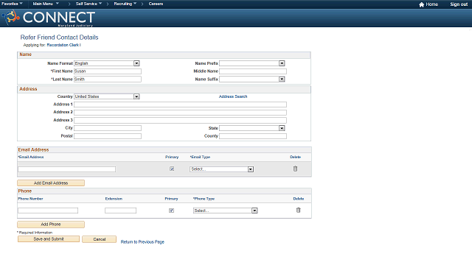Click into the Address 1 field
The image size is (472, 265).
click(x=180, y=105)
